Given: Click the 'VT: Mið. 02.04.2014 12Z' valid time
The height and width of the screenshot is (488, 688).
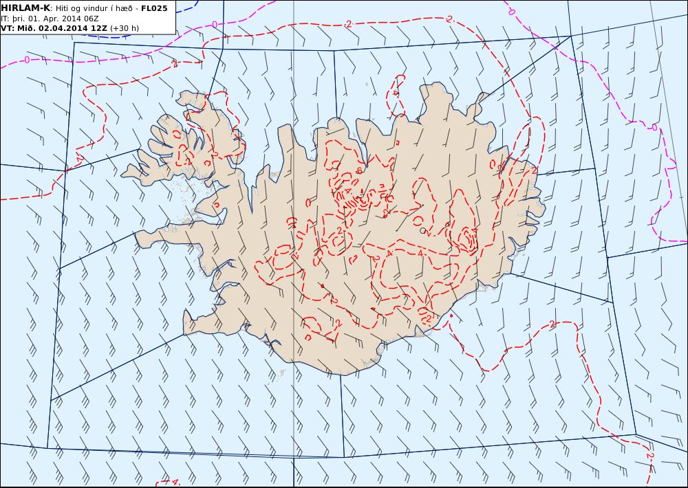Looking at the screenshot, I should click(54, 28).
